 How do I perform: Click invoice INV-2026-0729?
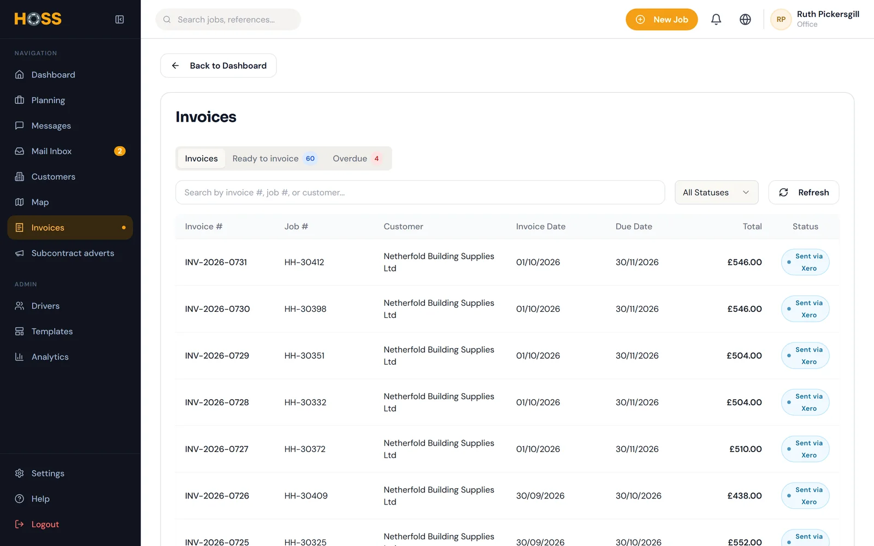click(x=217, y=356)
